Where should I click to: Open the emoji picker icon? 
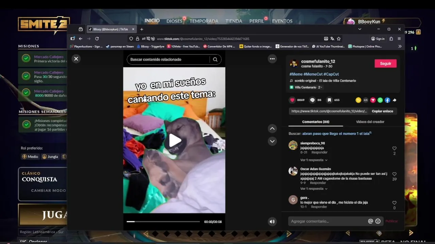tap(378, 221)
